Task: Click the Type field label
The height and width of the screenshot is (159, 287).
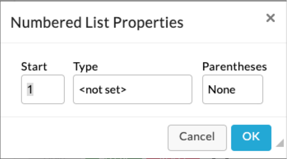Action: (86, 67)
